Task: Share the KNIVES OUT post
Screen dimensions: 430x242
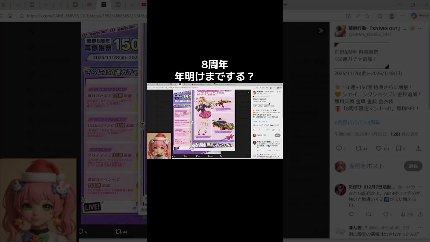Action: coord(419,148)
